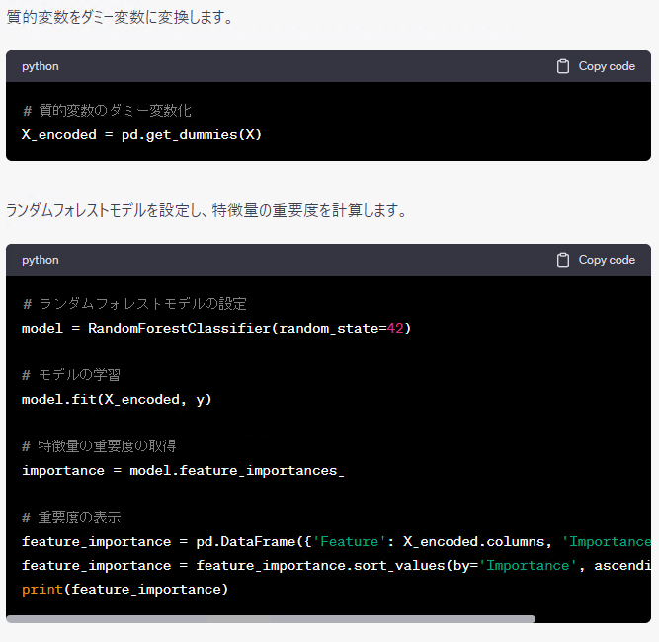Click the RandomForestClassifier code line
The image size is (659, 642).
click(215, 328)
